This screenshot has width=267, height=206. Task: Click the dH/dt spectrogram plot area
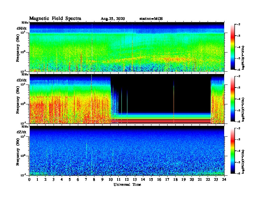coord(127,47)
